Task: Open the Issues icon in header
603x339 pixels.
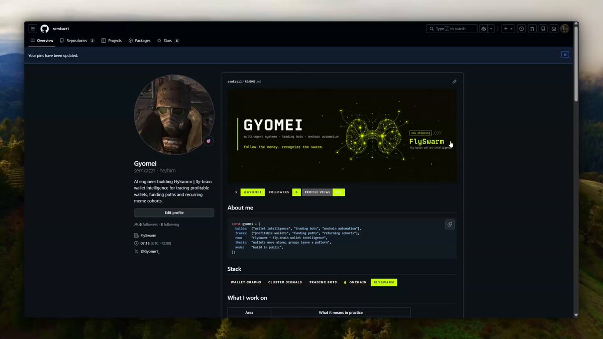Action: tap(521, 29)
